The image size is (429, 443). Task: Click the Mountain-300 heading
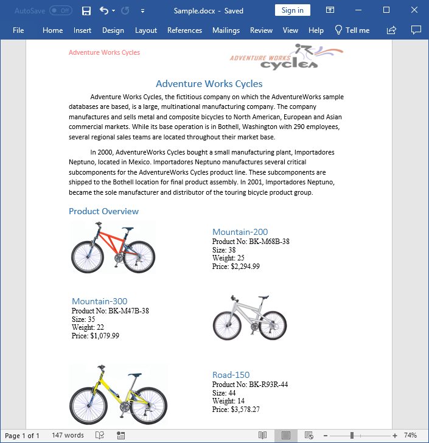tap(99, 301)
